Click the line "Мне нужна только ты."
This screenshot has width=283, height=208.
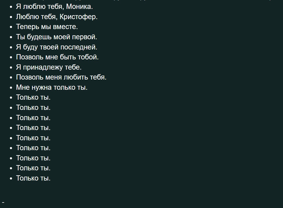pyautogui.click(x=52, y=87)
